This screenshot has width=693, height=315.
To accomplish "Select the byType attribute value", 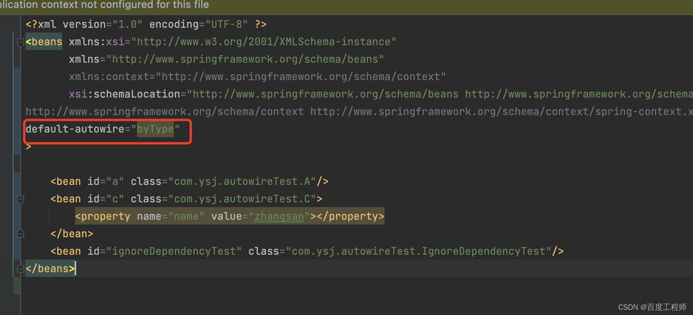I will 155,129.
